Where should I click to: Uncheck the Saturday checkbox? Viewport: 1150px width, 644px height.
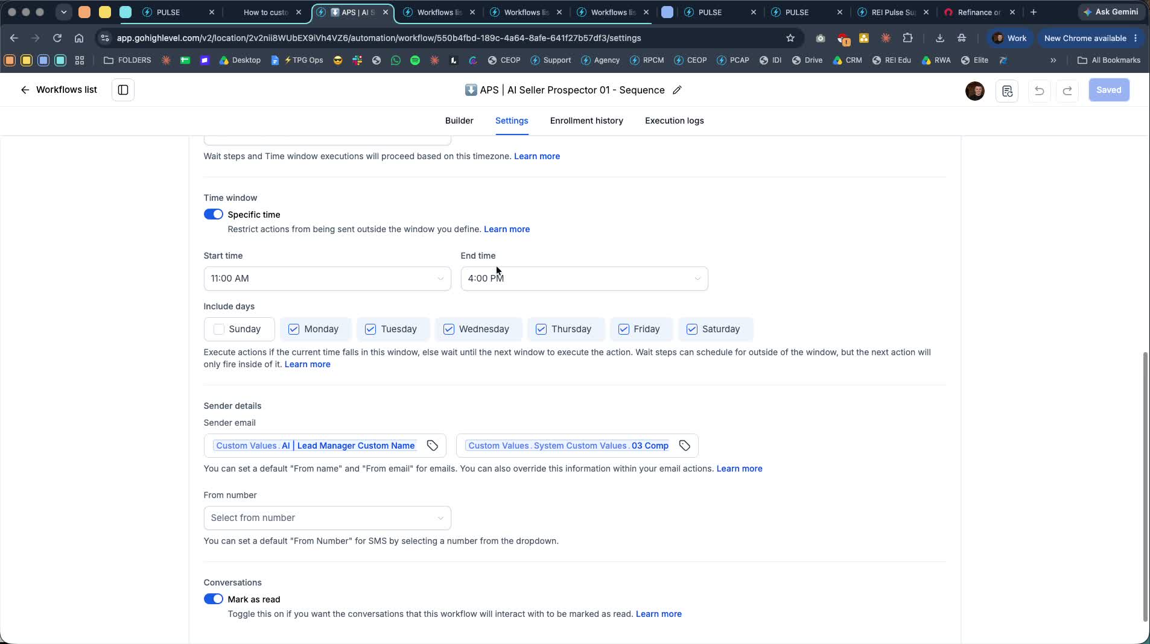pyautogui.click(x=692, y=329)
